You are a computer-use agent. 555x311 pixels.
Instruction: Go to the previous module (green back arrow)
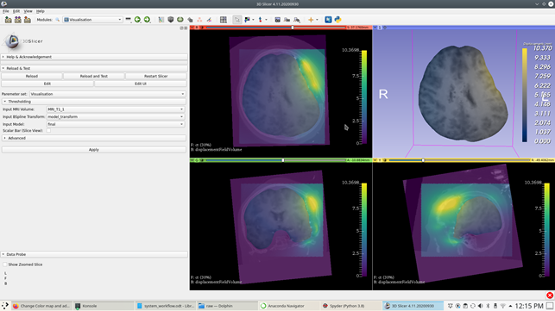pyautogui.click(x=137, y=20)
